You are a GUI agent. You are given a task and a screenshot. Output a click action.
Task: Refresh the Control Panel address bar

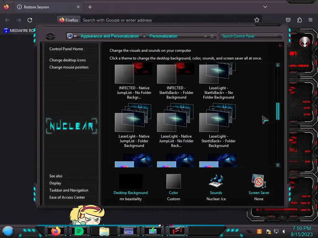click(x=212, y=36)
